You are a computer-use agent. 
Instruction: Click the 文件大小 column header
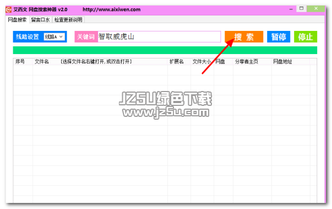pos(202,61)
